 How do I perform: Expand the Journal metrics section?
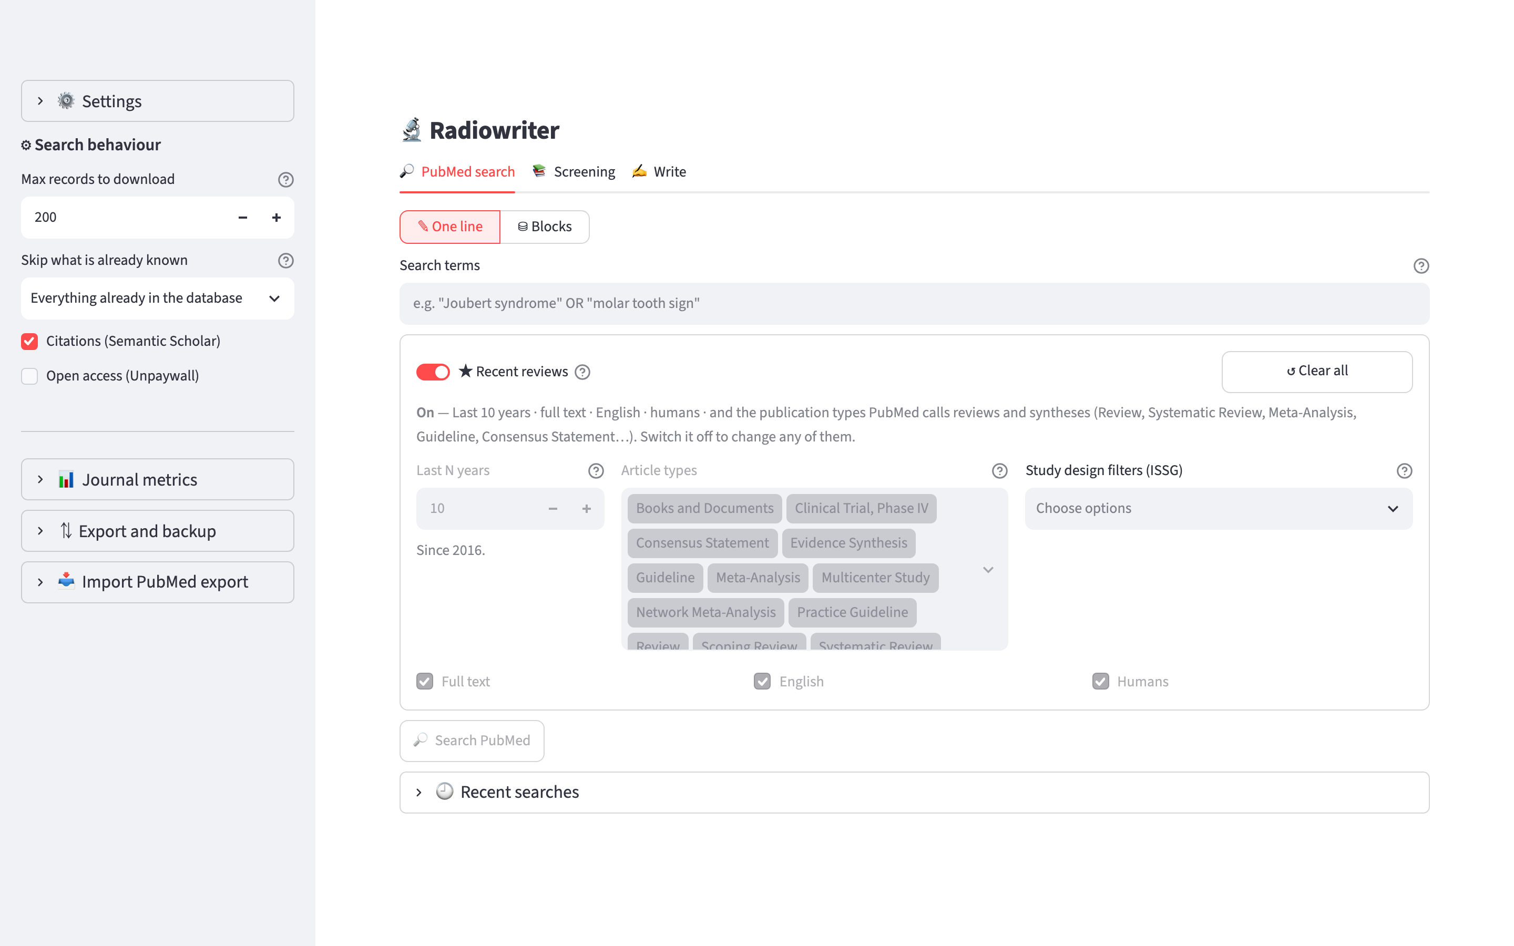tap(158, 479)
